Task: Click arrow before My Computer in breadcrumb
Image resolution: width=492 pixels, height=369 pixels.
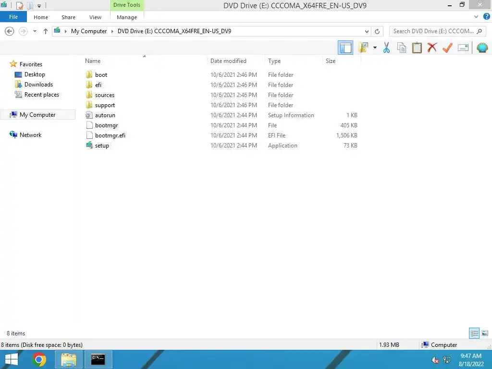Action: click(x=65, y=31)
